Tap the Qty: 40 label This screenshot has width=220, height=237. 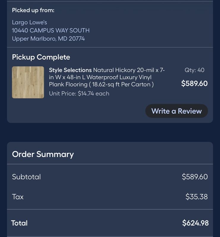[194, 70]
